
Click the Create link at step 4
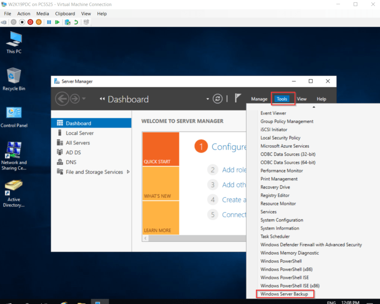click(234, 200)
